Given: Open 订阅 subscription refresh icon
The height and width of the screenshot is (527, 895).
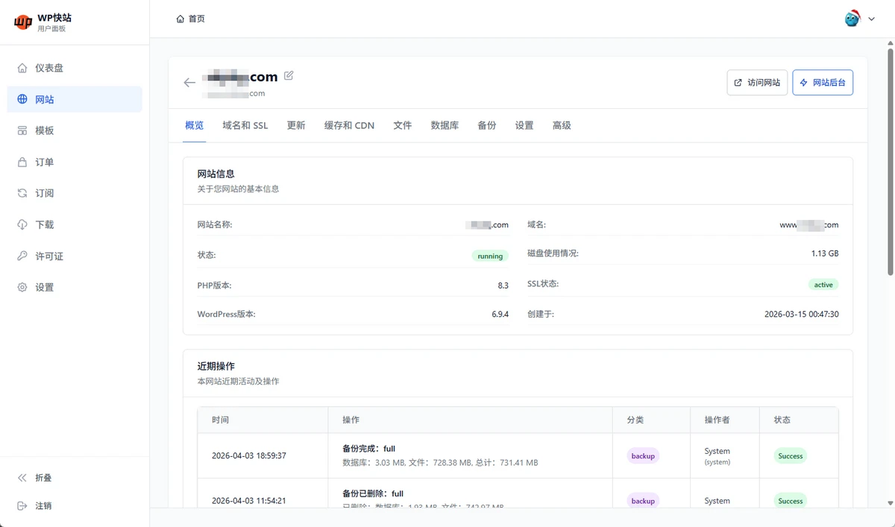Looking at the screenshot, I should coord(22,193).
